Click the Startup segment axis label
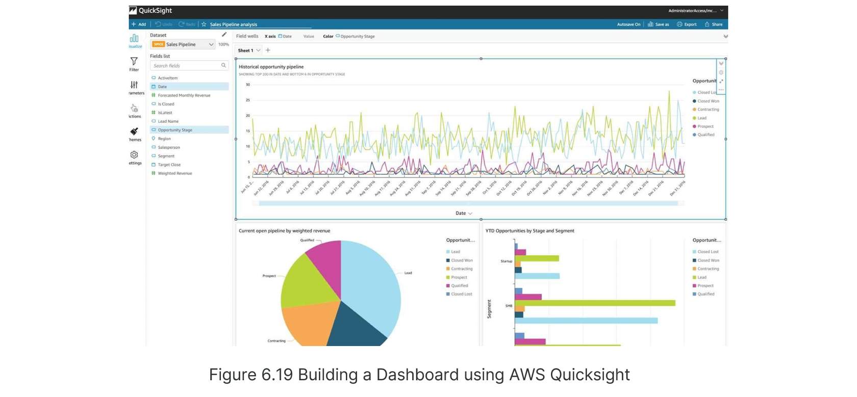857x397 pixels. click(x=507, y=261)
